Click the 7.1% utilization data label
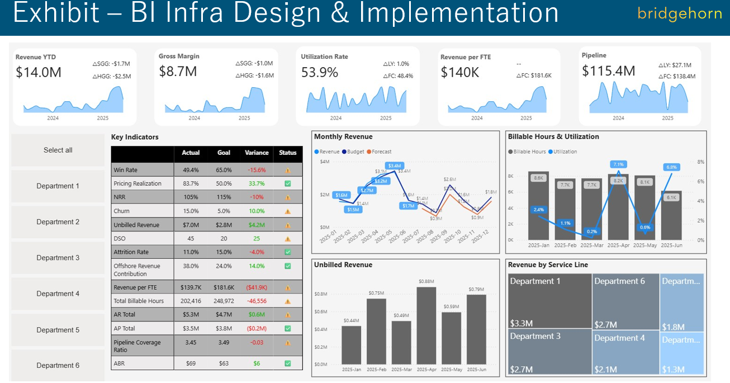This screenshot has height=383, width=730. (x=618, y=164)
